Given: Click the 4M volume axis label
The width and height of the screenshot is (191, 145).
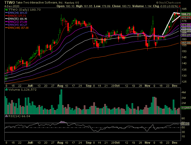Looking at the screenshot, I should [x=184, y=92].
